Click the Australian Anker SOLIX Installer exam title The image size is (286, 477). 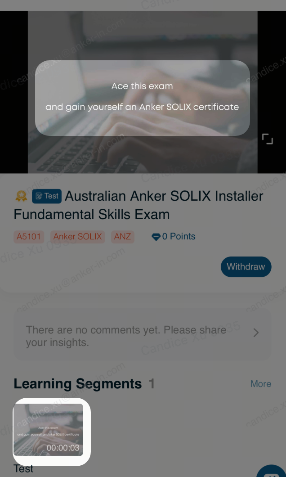tap(139, 205)
